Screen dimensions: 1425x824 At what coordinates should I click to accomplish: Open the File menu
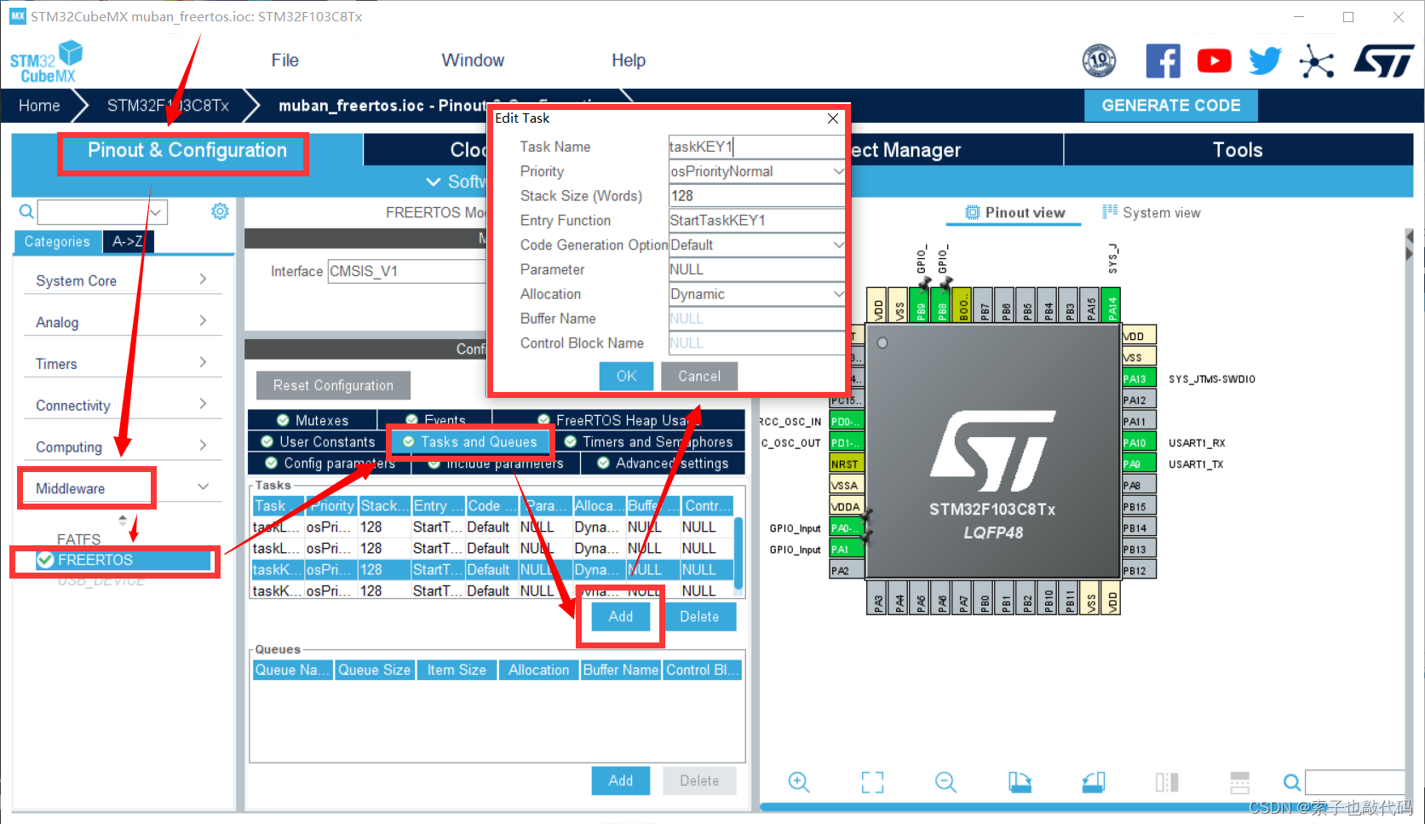pos(284,61)
